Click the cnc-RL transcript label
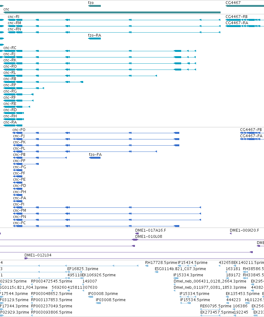 [x=10, y=73]
